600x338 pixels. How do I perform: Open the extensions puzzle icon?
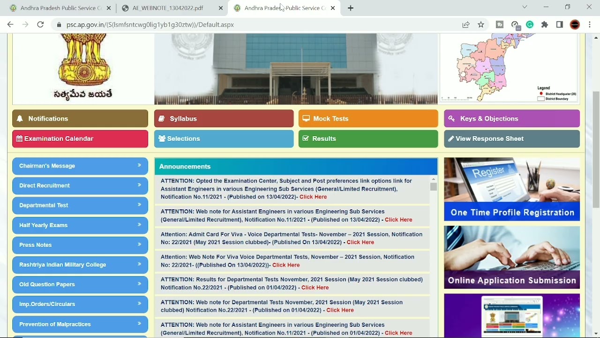tap(545, 24)
